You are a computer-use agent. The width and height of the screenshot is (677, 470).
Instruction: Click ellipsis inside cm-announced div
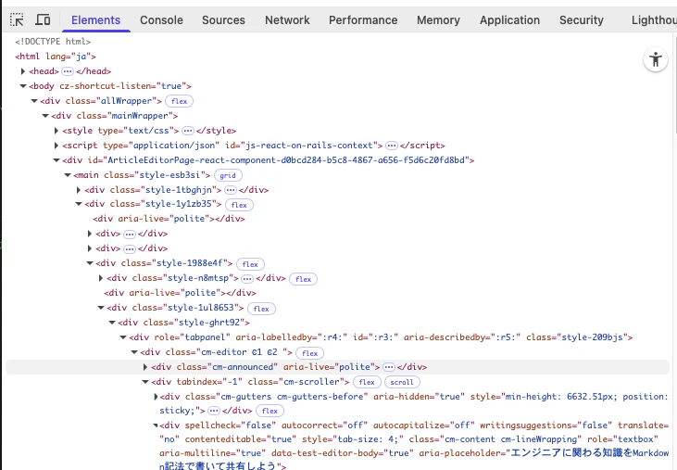tap(389, 367)
